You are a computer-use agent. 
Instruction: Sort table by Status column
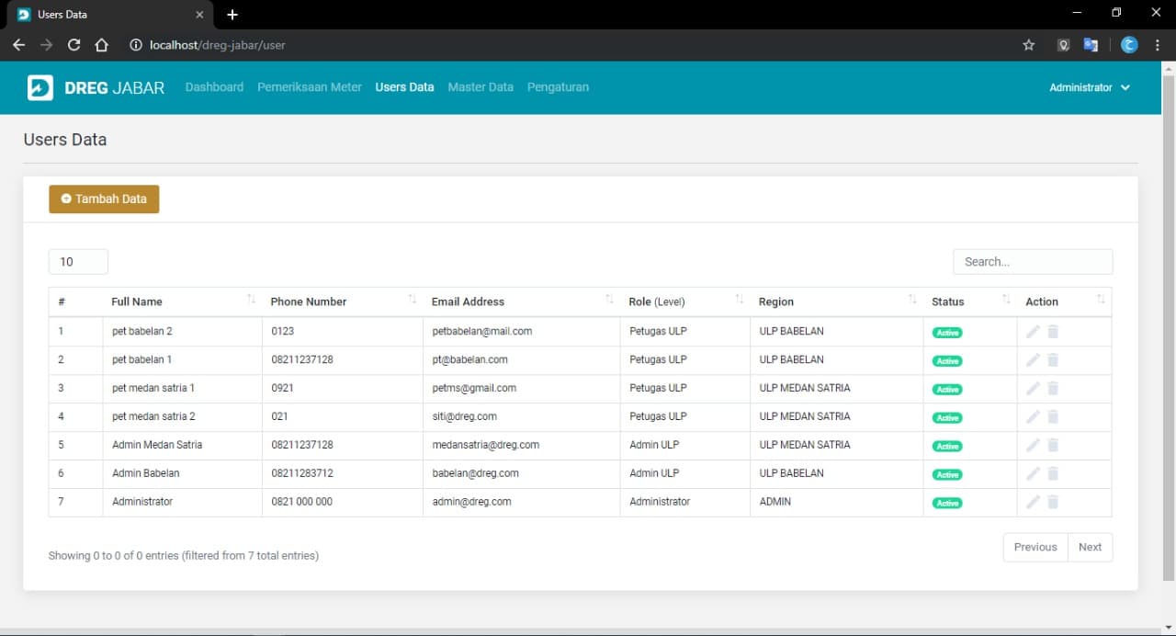[x=969, y=301]
